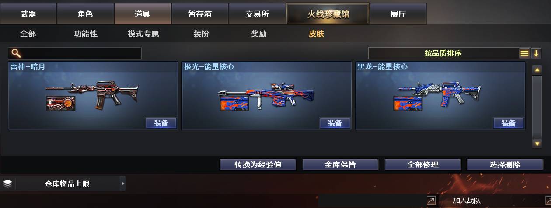Viewport: 551px width, 208px height.
Task: Click the arrow icon left of 加入战队
Action: click(431, 201)
